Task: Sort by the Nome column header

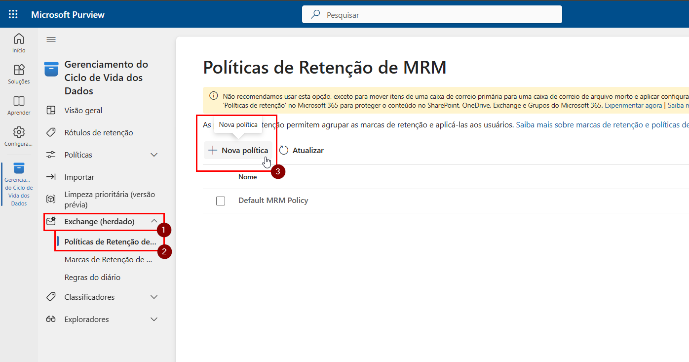Action: pyautogui.click(x=248, y=177)
